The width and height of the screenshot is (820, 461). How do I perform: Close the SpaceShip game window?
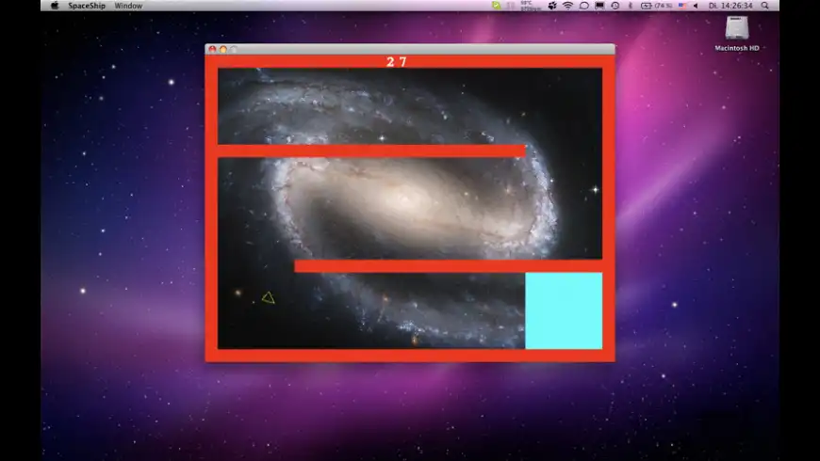pos(212,49)
